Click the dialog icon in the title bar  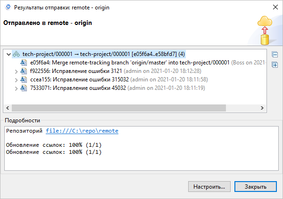click(7, 8)
